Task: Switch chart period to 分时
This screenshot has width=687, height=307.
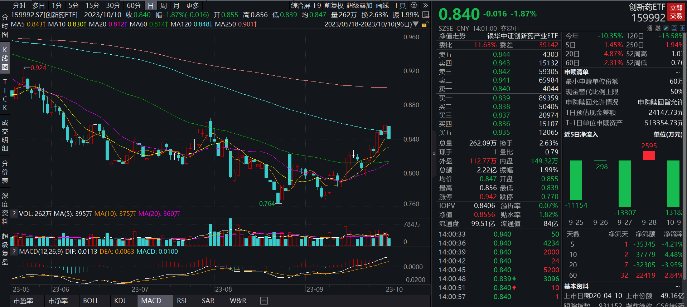Action: [19, 5]
